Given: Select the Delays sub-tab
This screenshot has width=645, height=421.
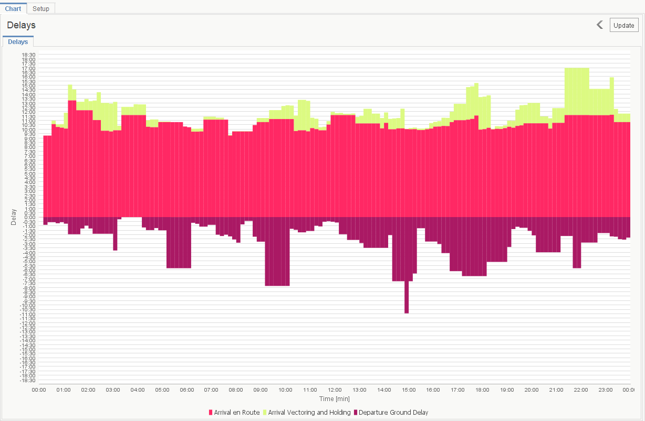Looking at the screenshot, I should [x=18, y=42].
